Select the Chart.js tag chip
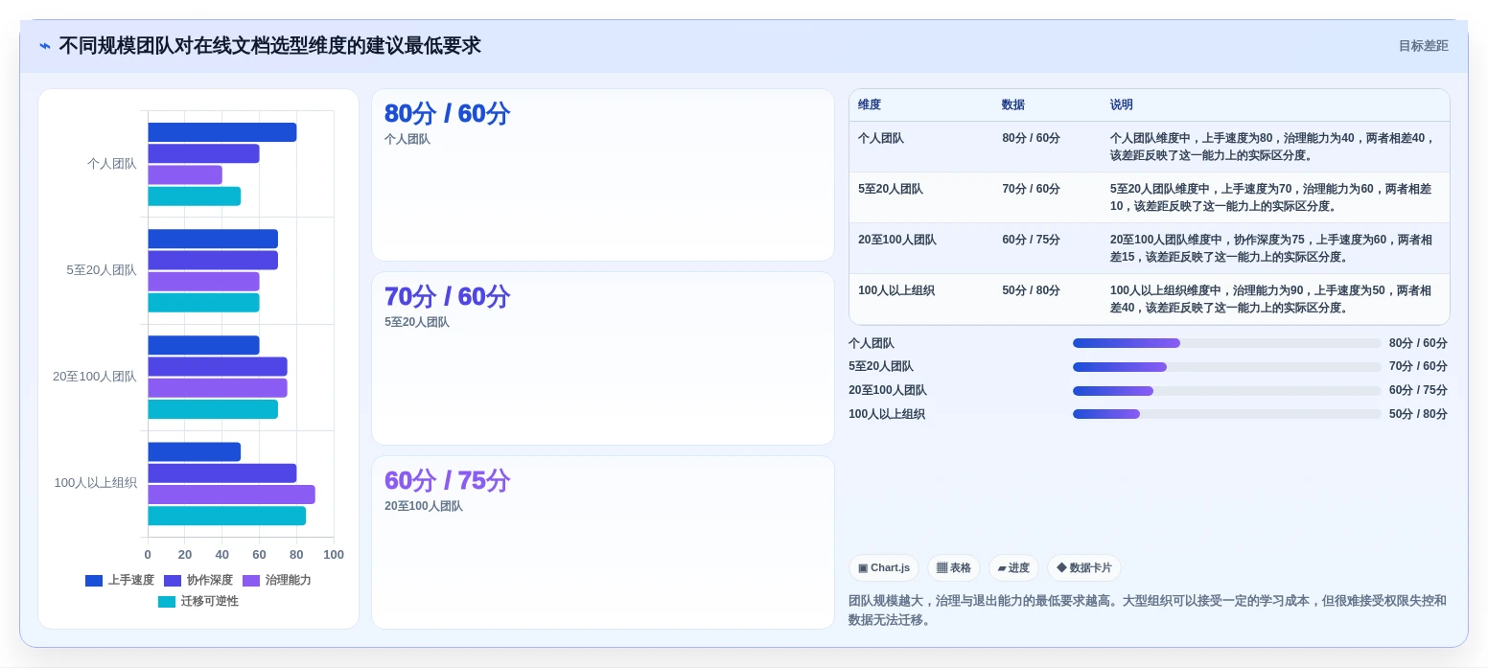The height and width of the screenshot is (668, 1488). coord(884,568)
